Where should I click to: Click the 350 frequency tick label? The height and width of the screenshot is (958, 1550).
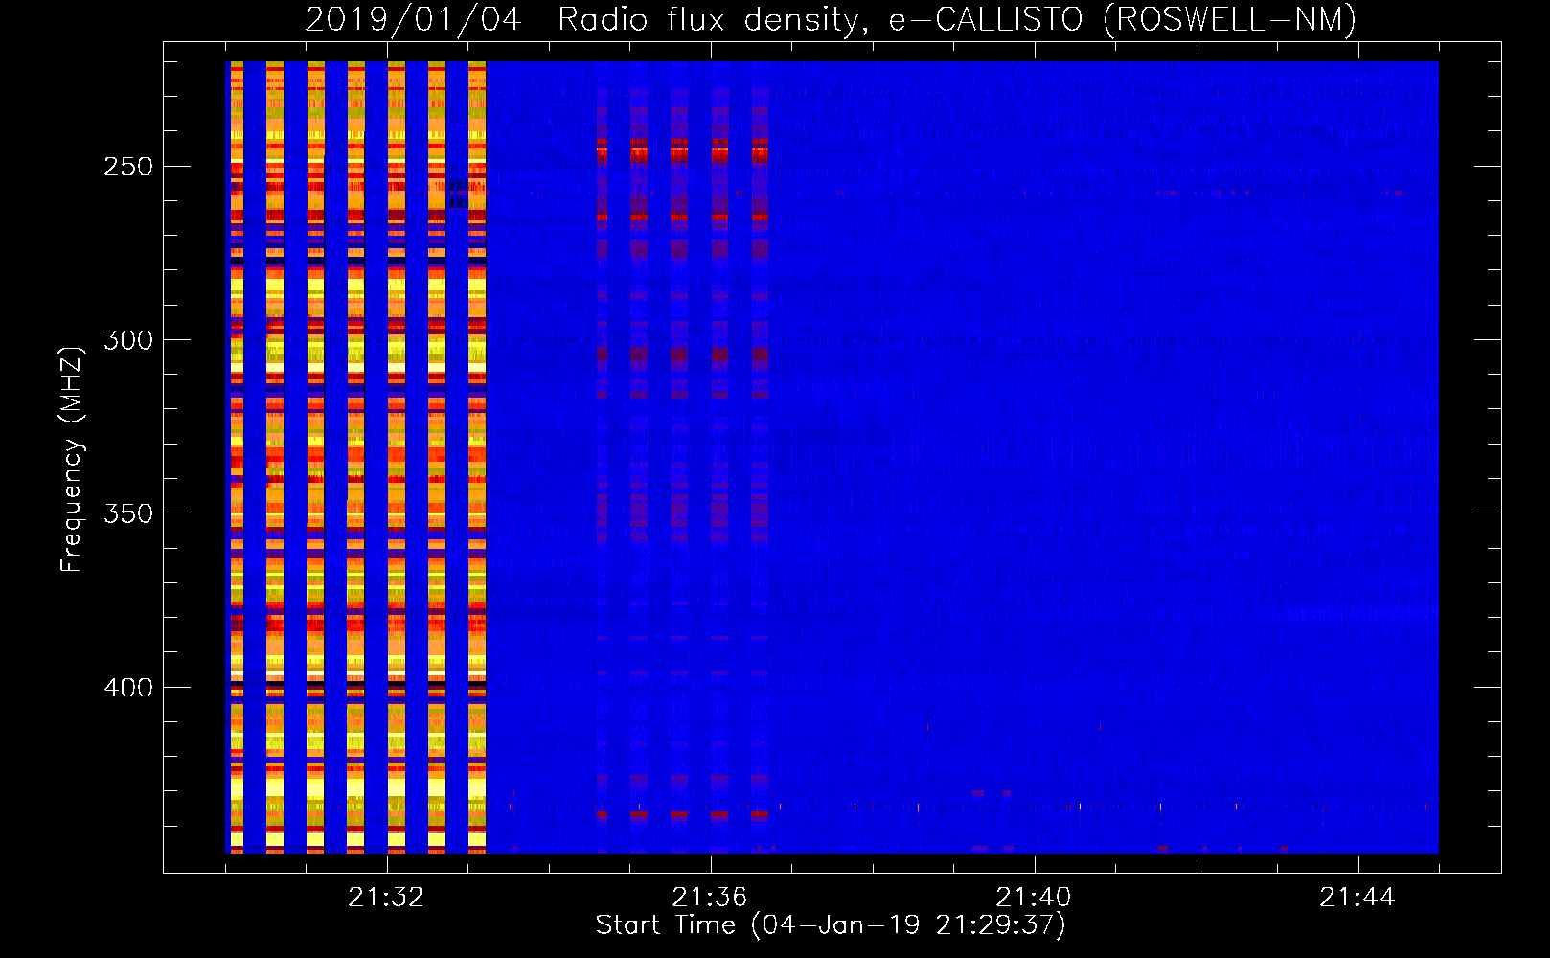pyautogui.click(x=128, y=513)
